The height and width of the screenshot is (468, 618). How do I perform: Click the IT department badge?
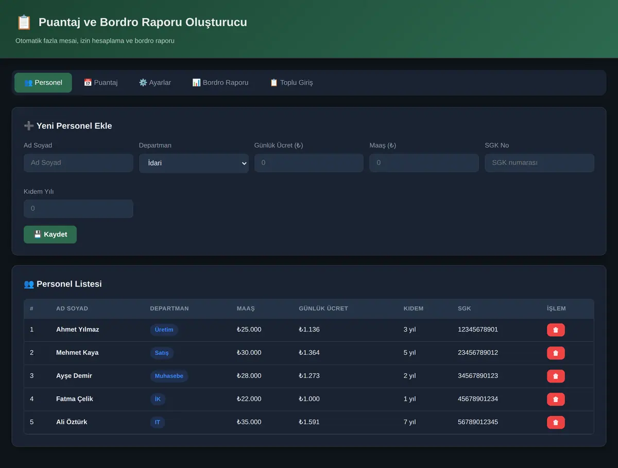point(158,422)
